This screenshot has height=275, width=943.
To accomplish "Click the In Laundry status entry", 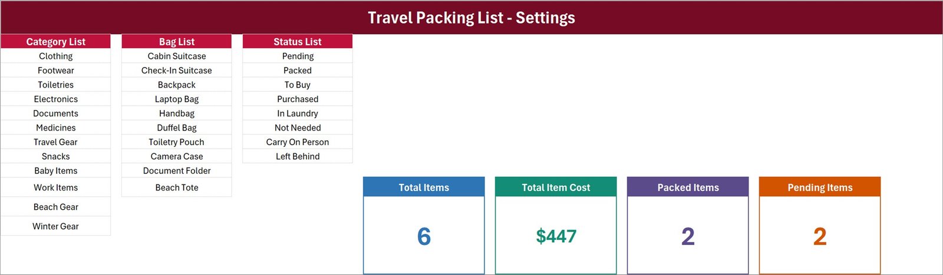I will [298, 113].
